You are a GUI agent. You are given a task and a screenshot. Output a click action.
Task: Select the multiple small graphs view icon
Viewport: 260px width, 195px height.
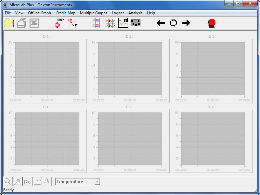[110, 23]
